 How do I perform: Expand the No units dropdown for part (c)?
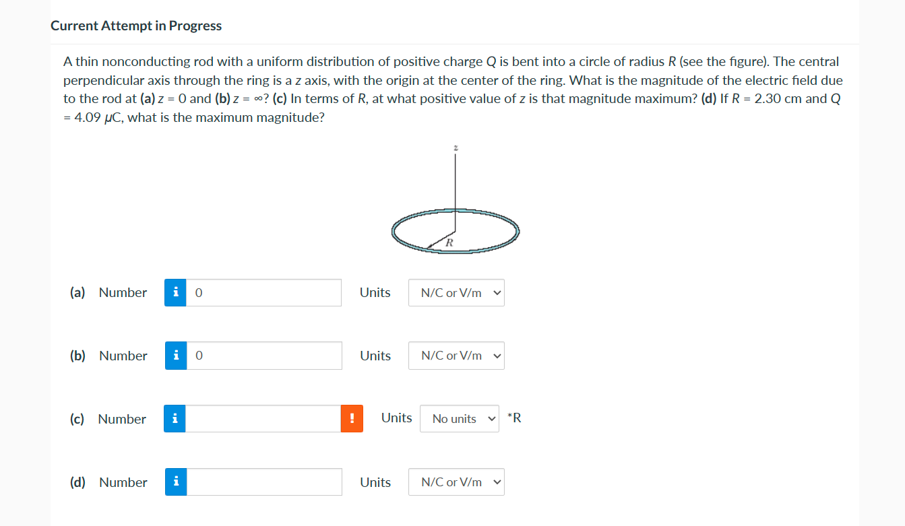pos(459,418)
